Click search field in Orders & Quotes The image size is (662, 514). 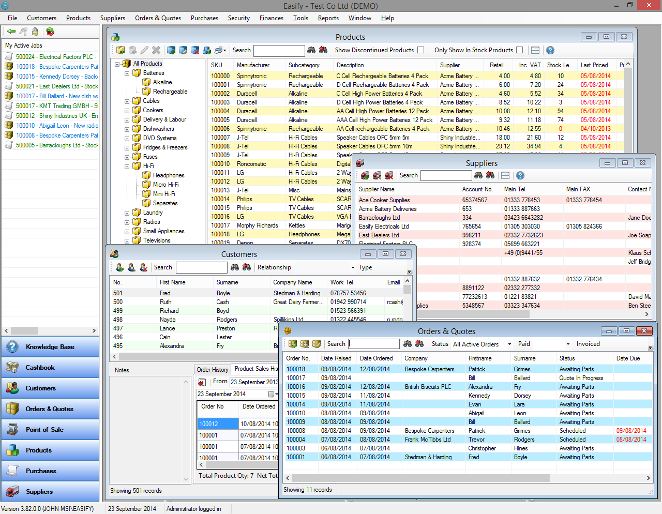coord(374,344)
